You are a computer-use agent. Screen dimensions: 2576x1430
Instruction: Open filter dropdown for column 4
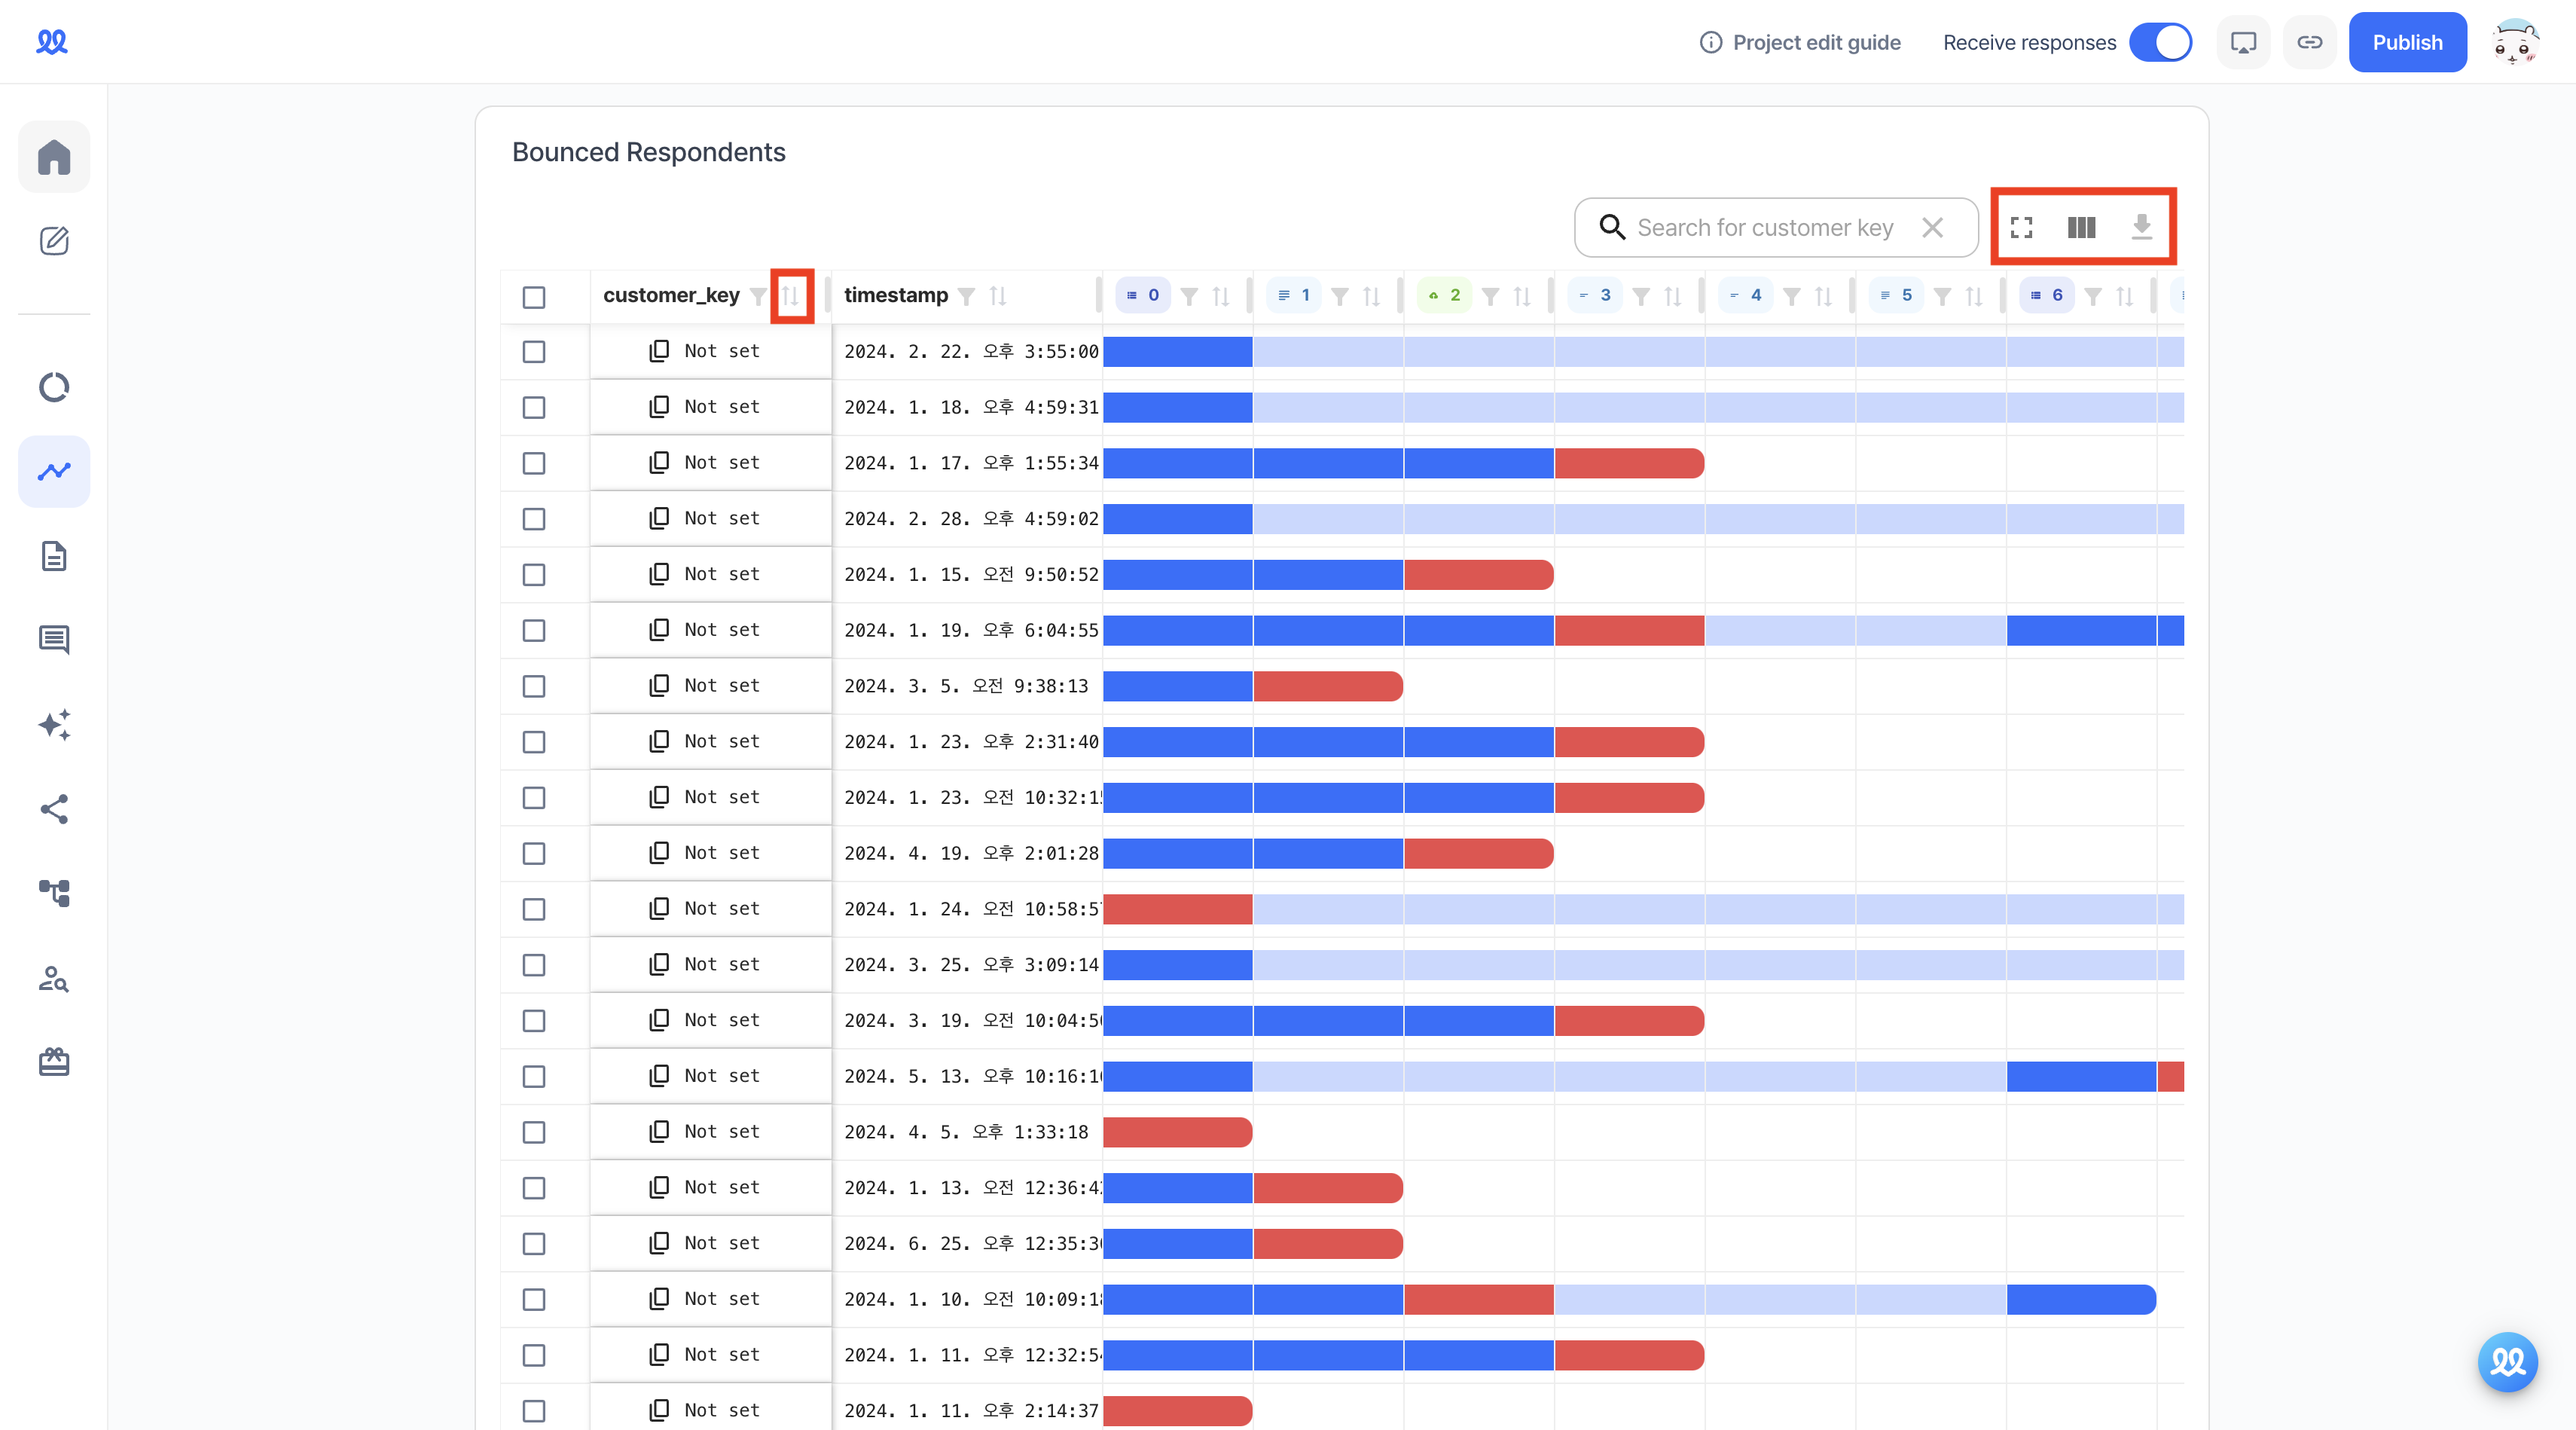tap(1792, 296)
